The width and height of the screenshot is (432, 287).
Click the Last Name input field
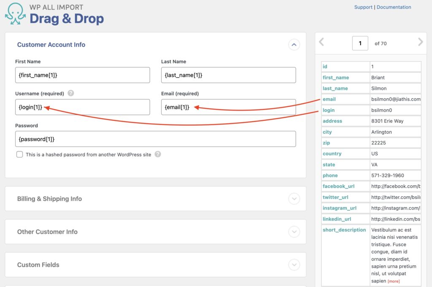click(x=228, y=75)
